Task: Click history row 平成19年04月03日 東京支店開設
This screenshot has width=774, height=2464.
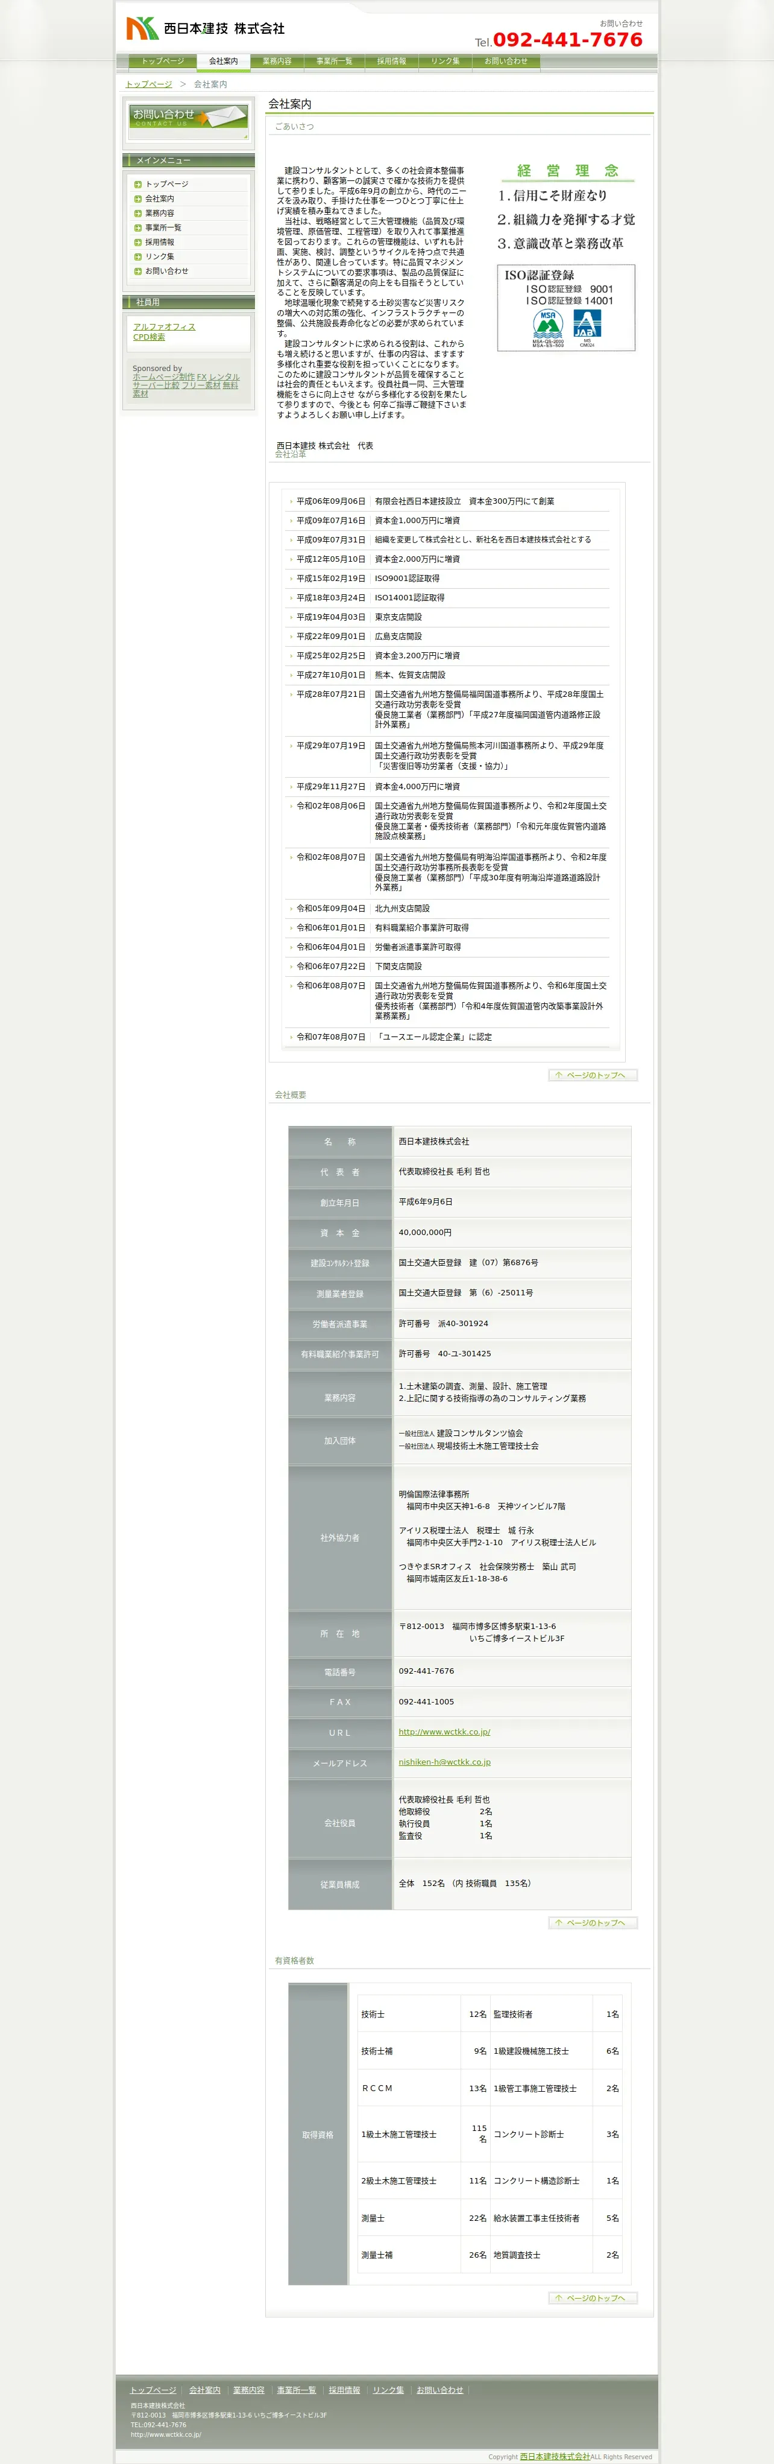Action: click(447, 617)
